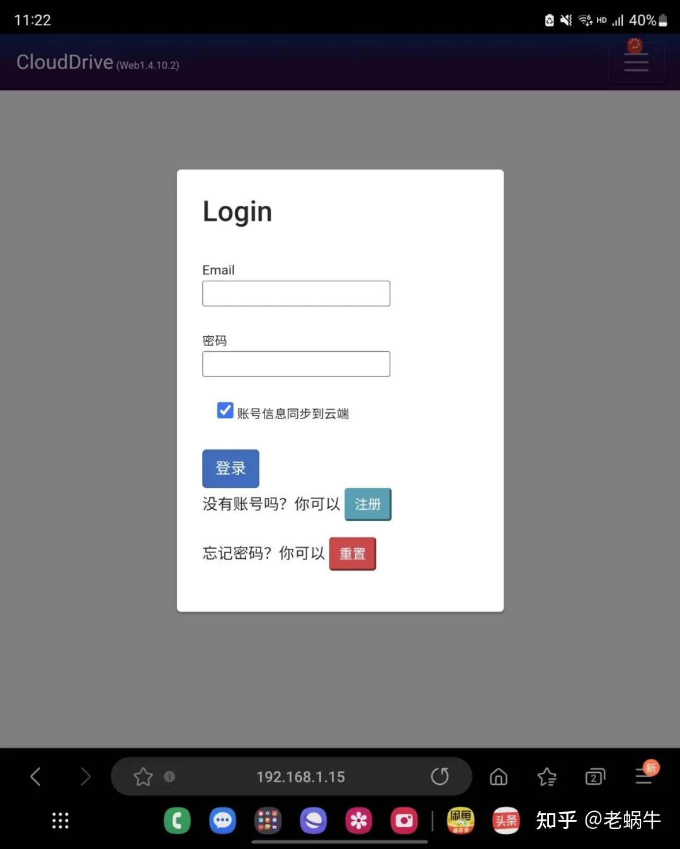This screenshot has width=680, height=849.
Task: Click the Email input field
Action: 296,293
